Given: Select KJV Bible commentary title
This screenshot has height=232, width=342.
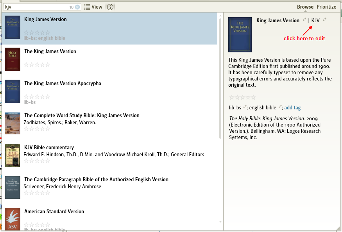Looking at the screenshot, I should 49,148.
